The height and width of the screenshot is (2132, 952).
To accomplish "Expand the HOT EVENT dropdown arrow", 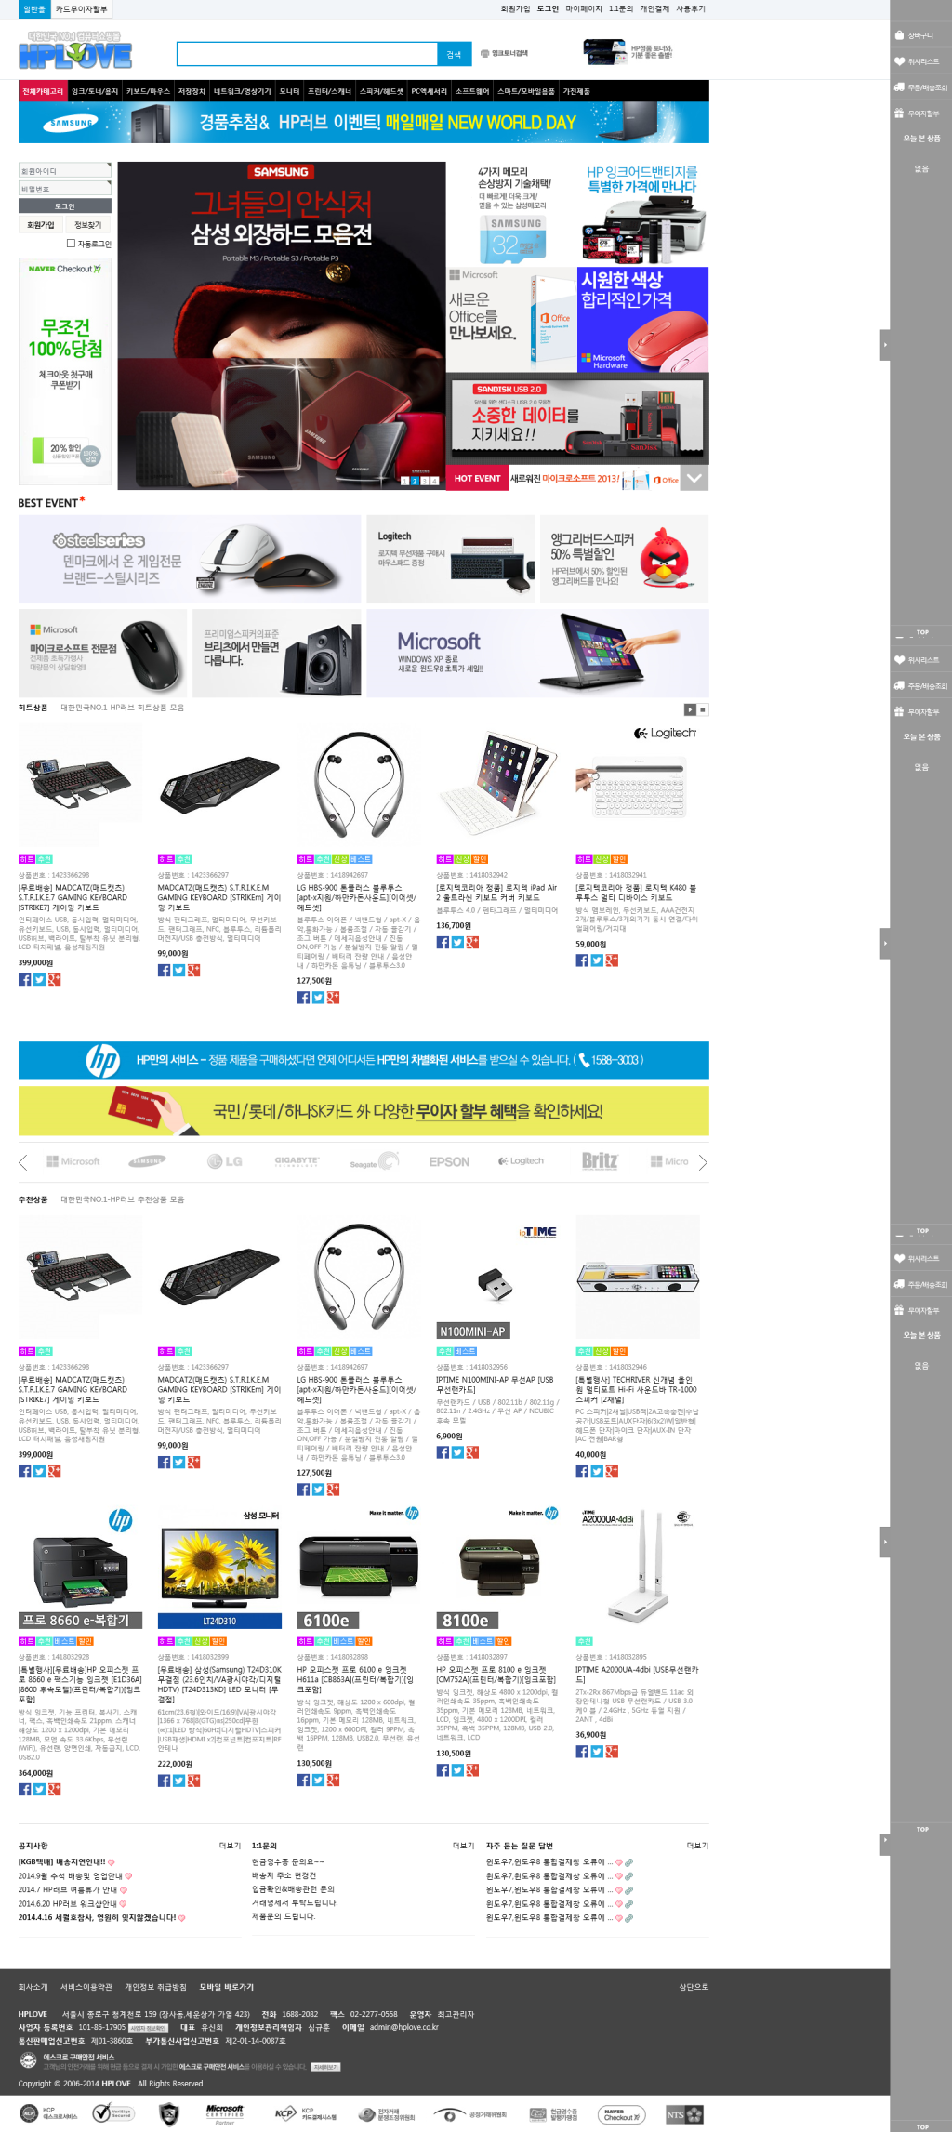I will [x=694, y=478].
